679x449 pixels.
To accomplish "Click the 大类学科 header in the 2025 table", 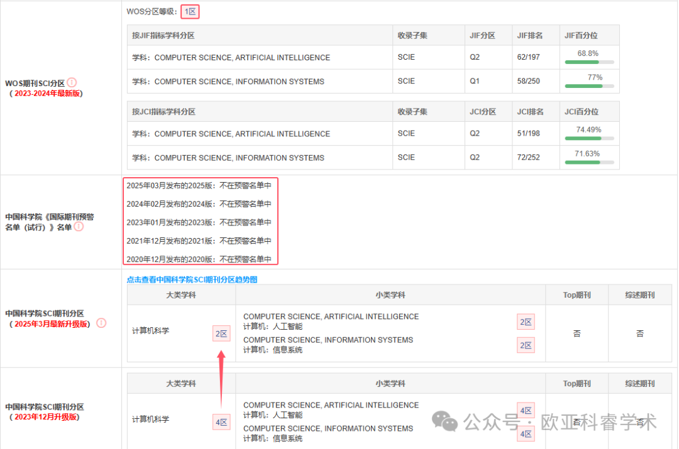I will point(181,295).
